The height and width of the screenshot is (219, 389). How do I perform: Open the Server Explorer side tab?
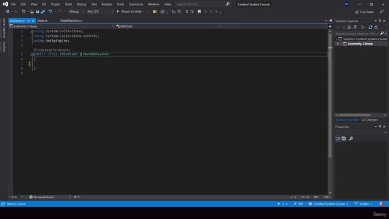click(4, 28)
